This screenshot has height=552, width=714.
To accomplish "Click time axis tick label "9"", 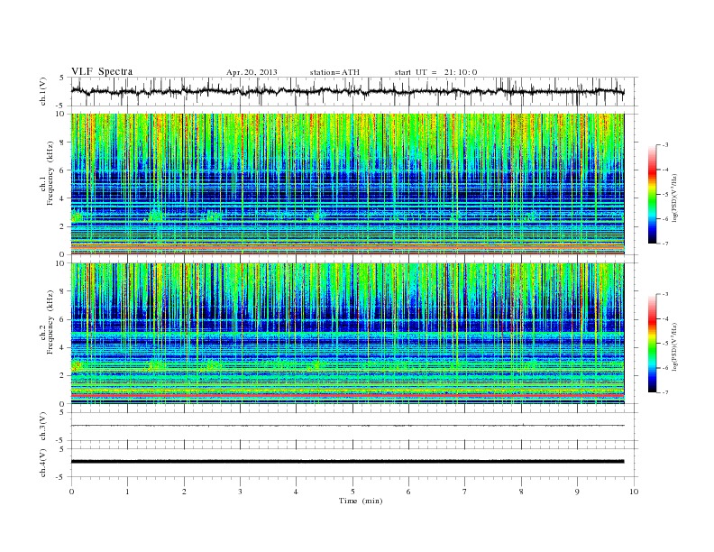I will (577, 492).
